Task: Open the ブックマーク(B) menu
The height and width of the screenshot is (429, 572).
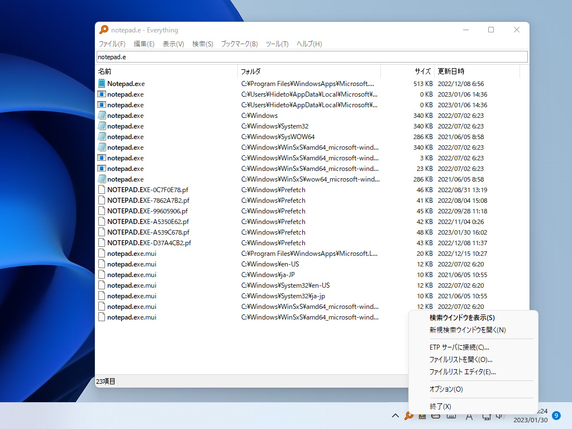Action: pyautogui.click(x=239, y=44)
